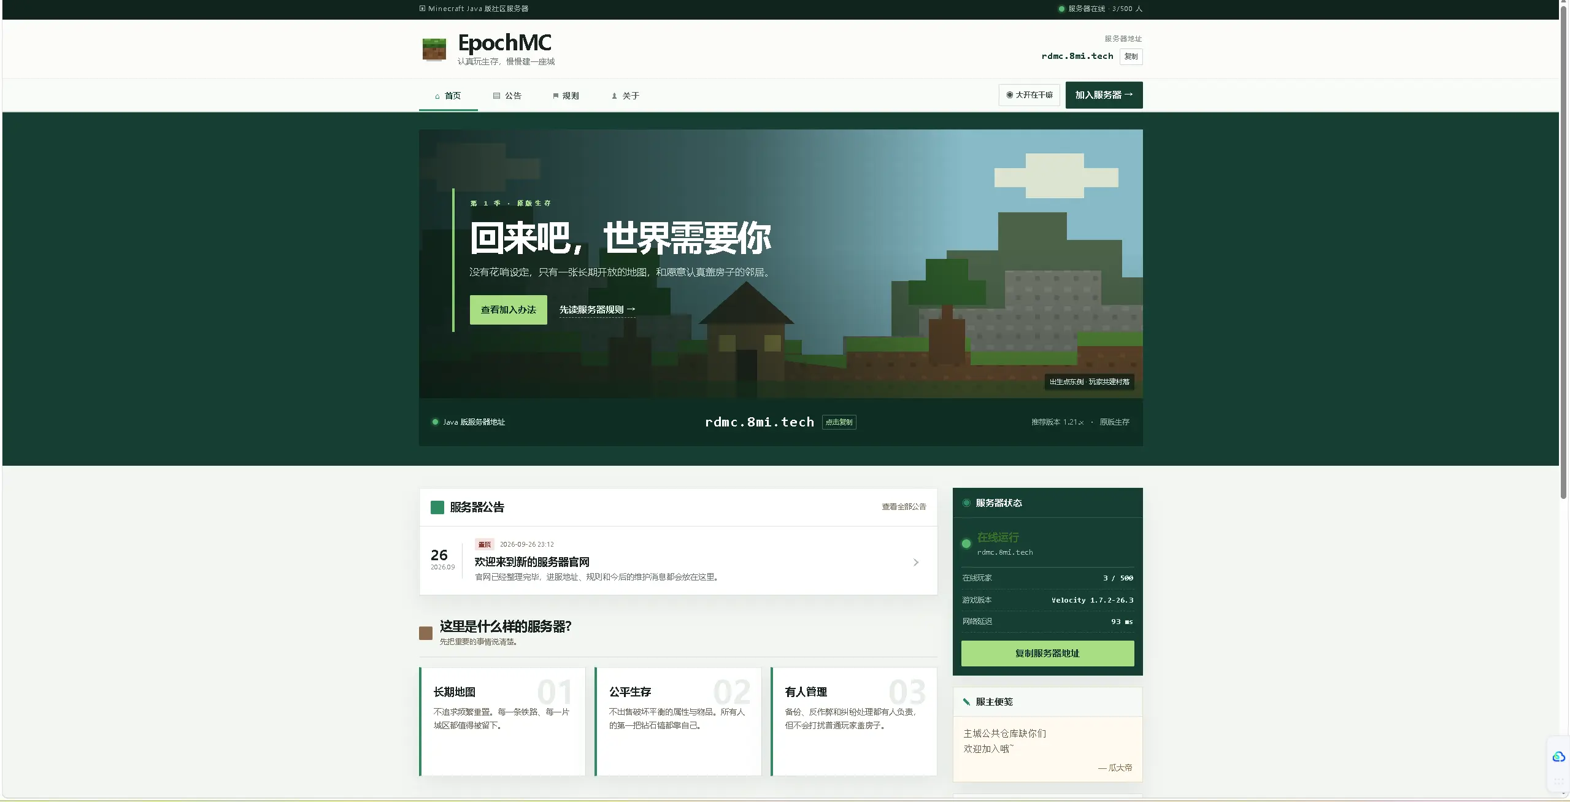
Task: Open the 查看全部公告 link
Action: [x=904, y=507]
